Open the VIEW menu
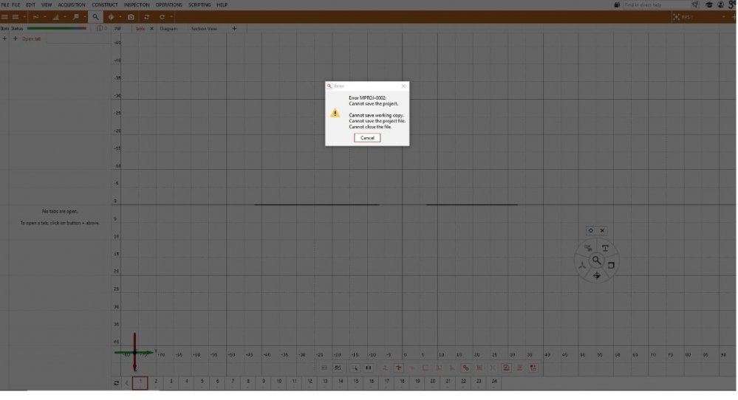Image resolution: width=738 pixels, height=400 pixels. [47, 4]
